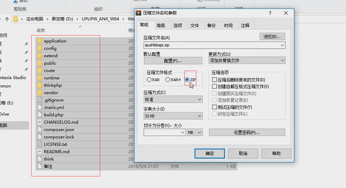This screenshot has width=346, height=188.
Task: Click the LICENSE.txt file icon
Action: pyautogui.click(x=40, y=144)
